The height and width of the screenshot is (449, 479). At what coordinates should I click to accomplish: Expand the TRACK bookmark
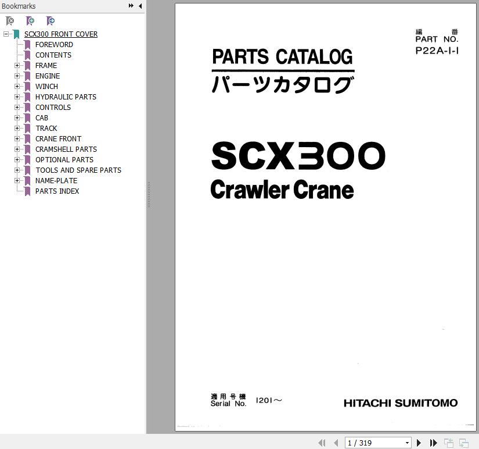pos(17,128)
